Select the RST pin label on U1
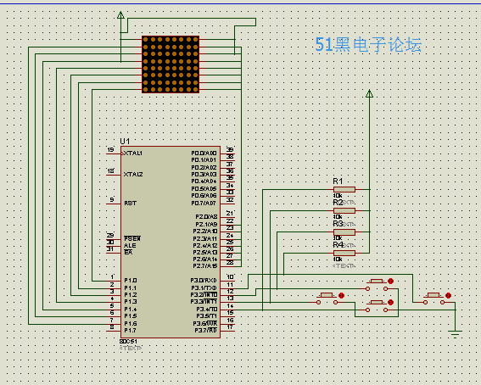This screenshot has height=385, width=481. (130, 204)
